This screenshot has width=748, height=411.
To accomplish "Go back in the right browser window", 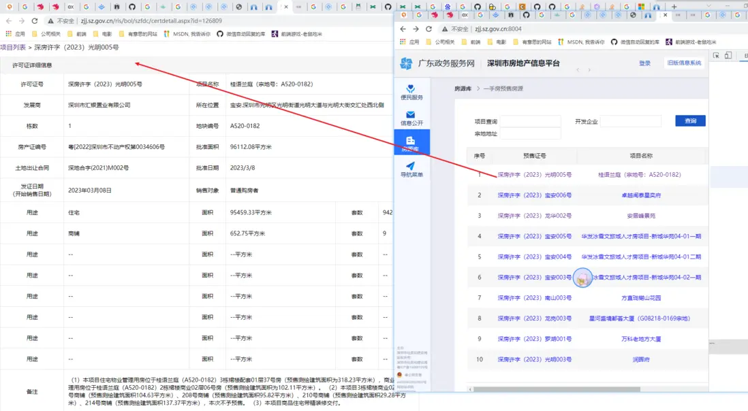I will (403, 29).
